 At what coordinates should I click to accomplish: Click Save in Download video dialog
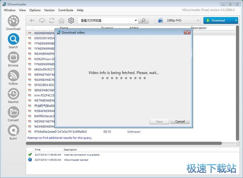(x=159, y=121)
